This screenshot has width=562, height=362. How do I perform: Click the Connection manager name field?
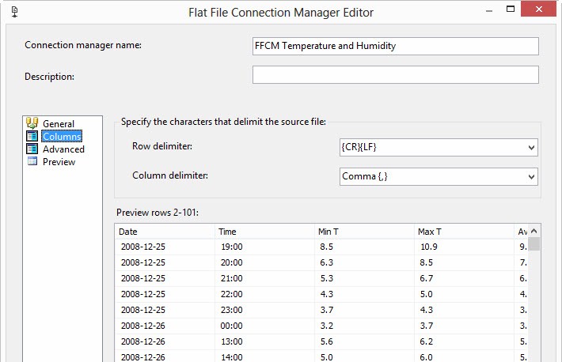point(395,46)
